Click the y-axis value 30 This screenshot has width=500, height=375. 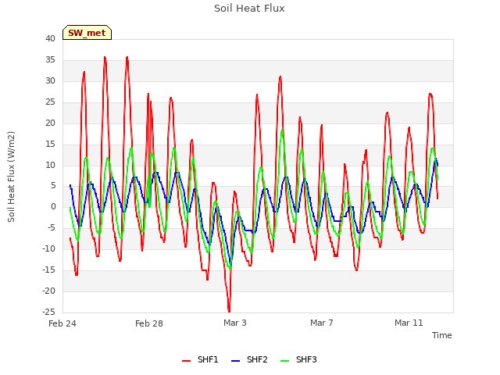coord(50,80)
